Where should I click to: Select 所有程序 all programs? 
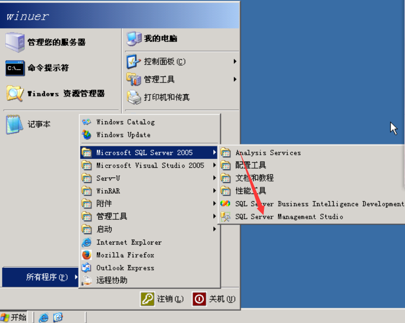40,277
